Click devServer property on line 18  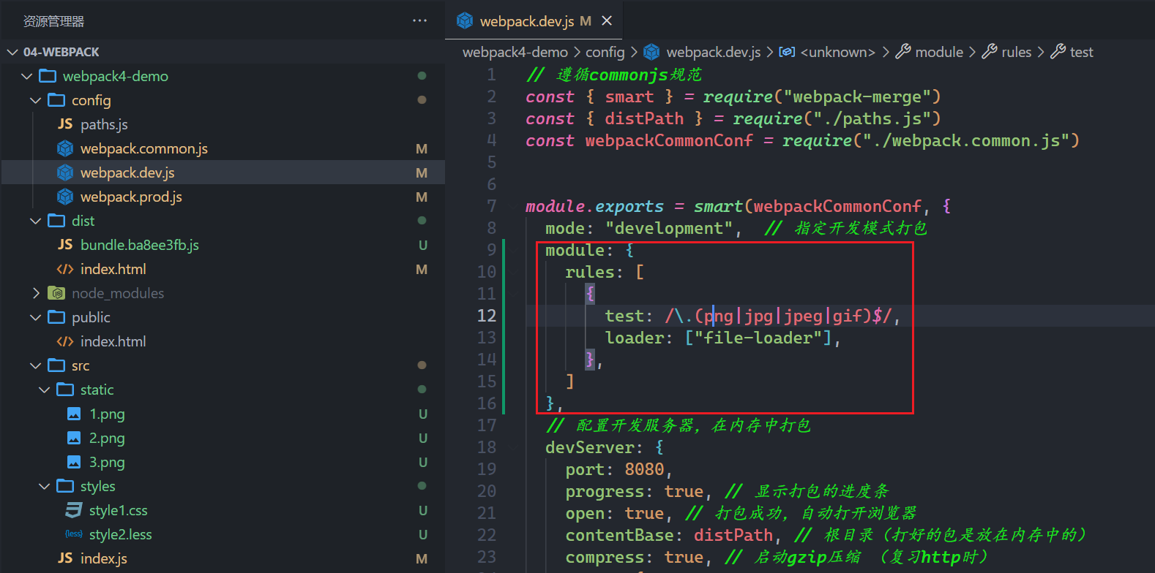(x=590, y=447)
